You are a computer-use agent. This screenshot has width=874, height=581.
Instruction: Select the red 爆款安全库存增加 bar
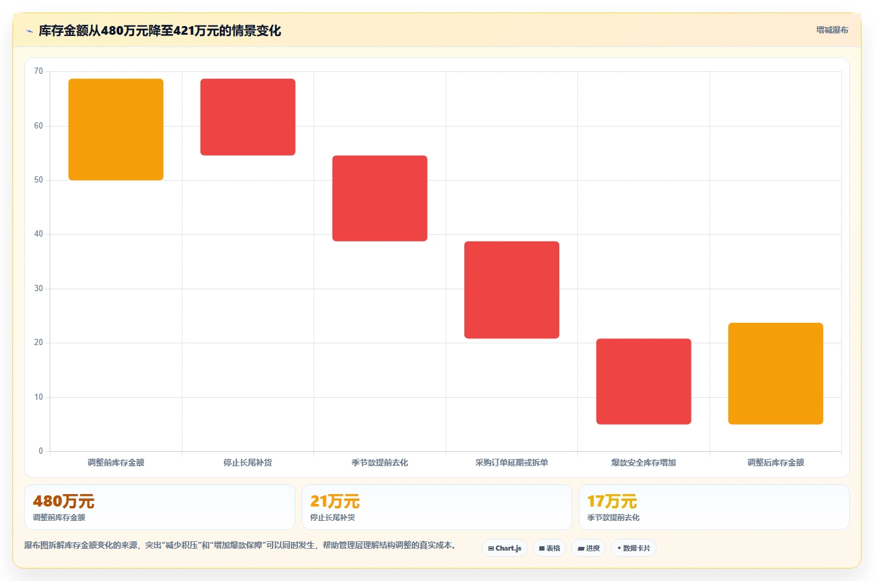coord(644,381)
